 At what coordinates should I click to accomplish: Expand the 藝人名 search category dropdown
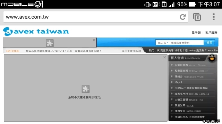tap(163, 43)
